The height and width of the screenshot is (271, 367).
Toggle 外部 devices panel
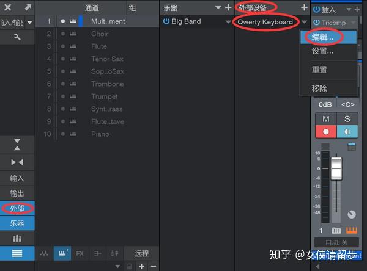tap(17, 208)
